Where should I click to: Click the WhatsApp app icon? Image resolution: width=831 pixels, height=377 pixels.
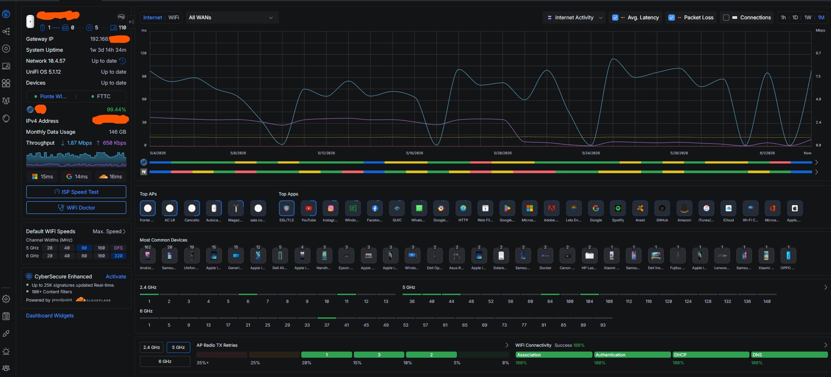[x=419, y=208]
